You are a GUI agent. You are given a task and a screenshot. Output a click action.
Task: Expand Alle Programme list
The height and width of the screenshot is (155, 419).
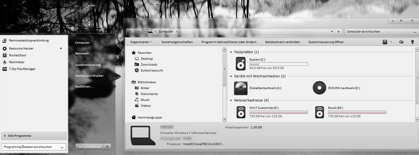point(34,136)
